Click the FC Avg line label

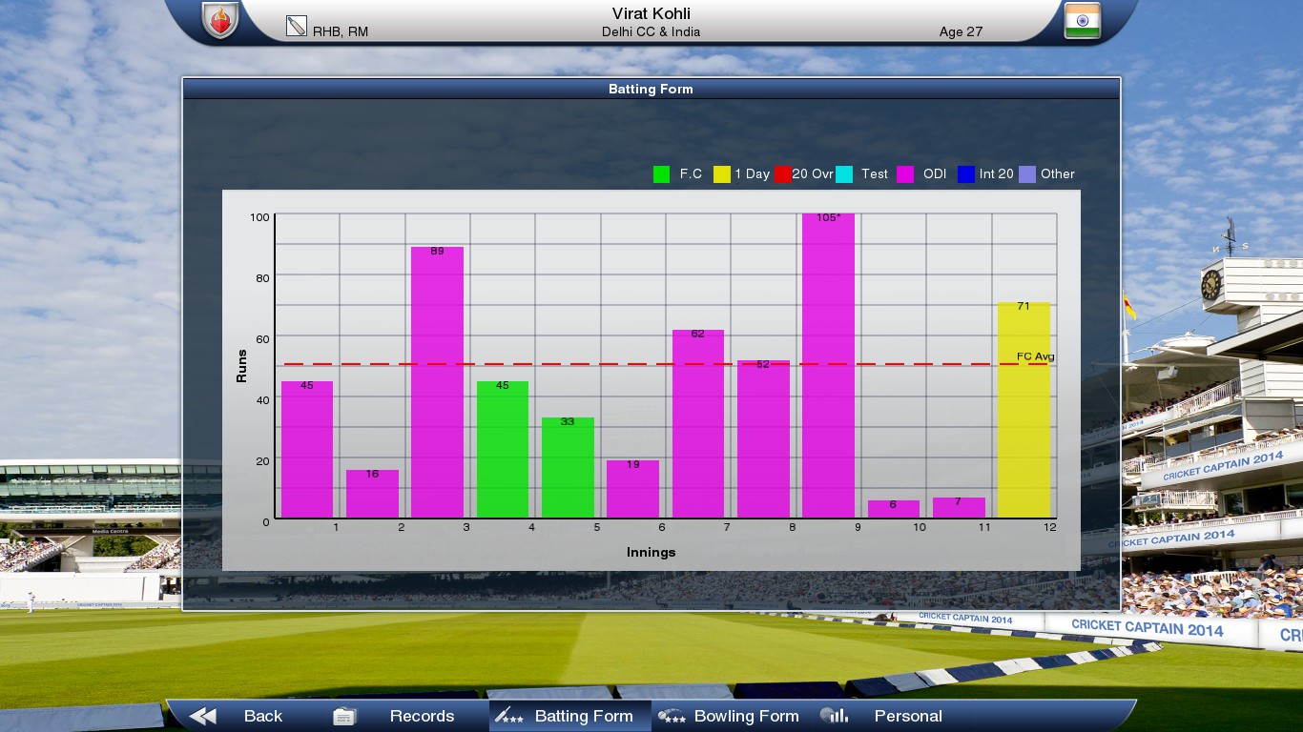pos(1035,356)
